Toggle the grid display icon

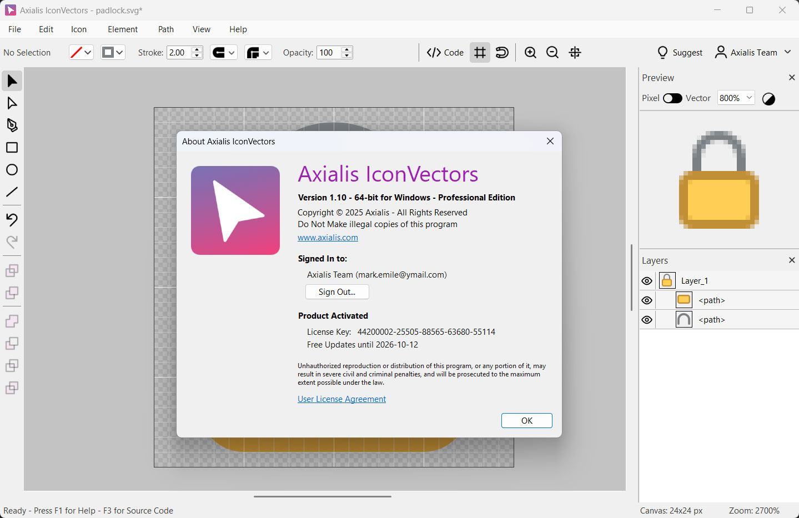(x=480, y=53)
